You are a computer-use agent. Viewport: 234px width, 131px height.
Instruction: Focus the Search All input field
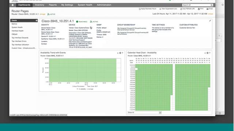pos(196,5)
